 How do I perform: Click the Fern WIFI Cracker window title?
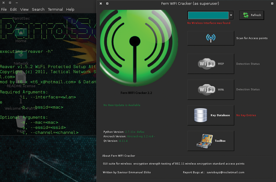(x=190, y=4)
